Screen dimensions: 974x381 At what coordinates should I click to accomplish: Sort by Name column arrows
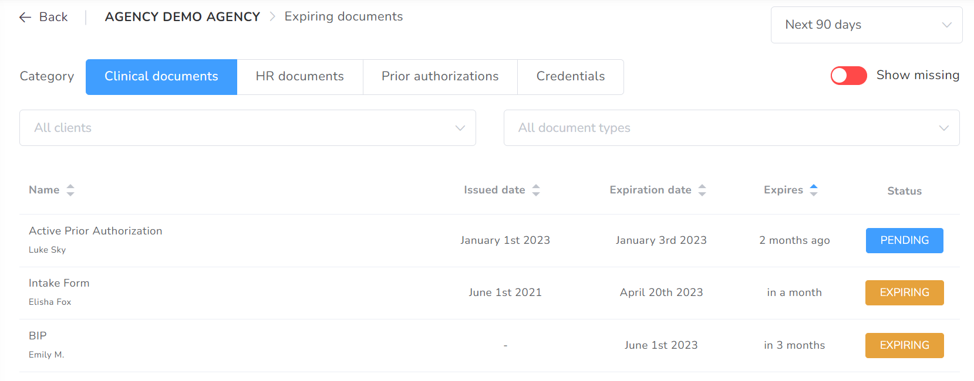[x=70, y=190]
